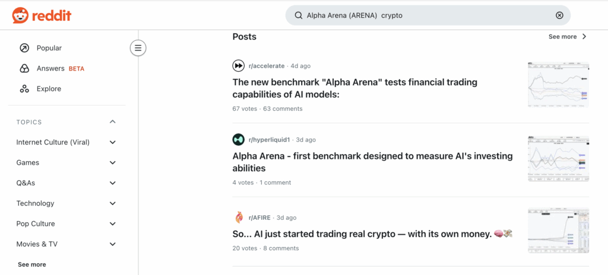Click the search magnifier icon
Viewport: 608px width, 275px height.
click(x=299, y=15)
